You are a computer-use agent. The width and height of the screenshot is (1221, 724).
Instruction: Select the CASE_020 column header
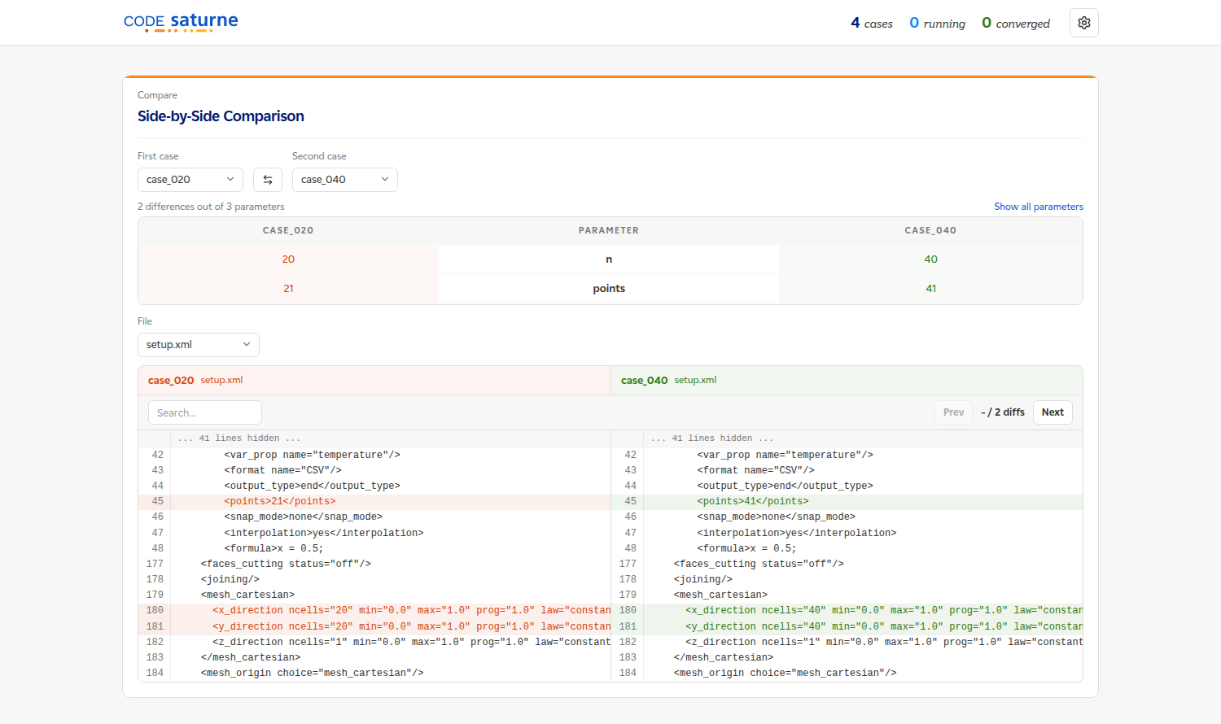click(288, 231)
